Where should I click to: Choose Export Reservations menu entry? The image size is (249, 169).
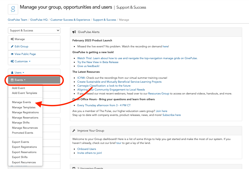[24, 152]
